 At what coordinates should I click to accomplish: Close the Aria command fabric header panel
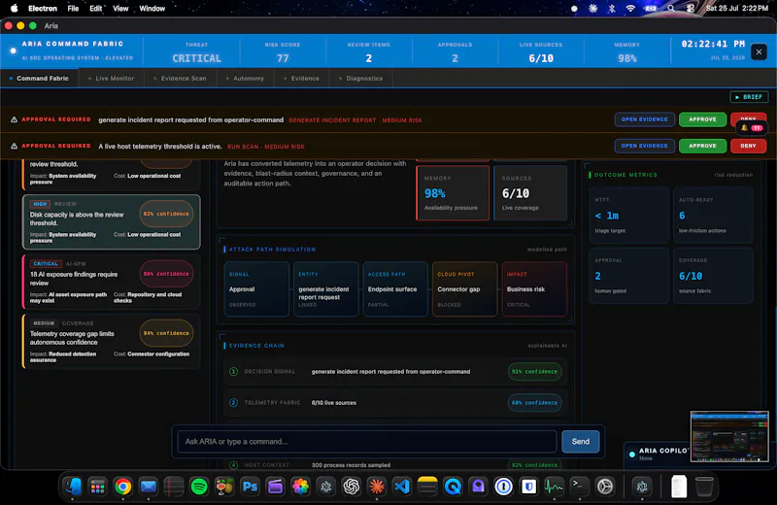759,51
